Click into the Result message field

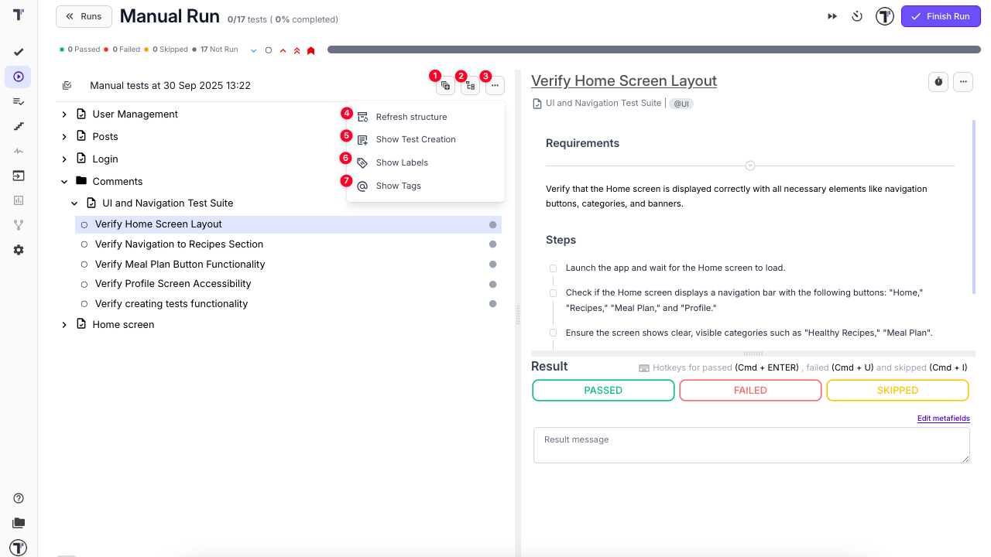click(x=751, y=446)
